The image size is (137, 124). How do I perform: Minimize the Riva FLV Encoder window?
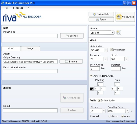pos(125,3)
